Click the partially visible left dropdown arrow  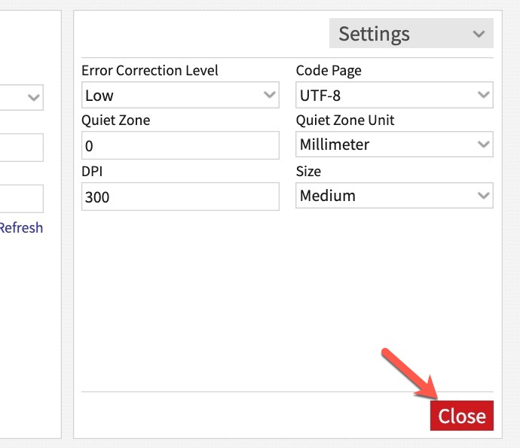34,97
